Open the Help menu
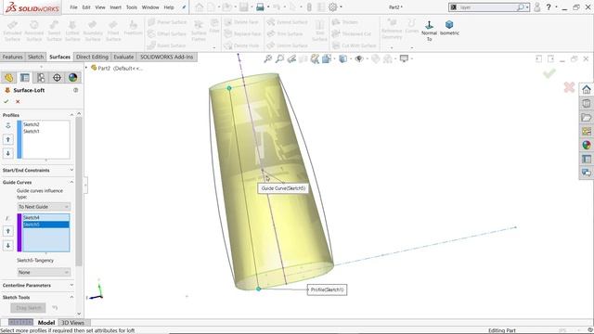Screen dimensions: 594x334 tap(169, 7)
